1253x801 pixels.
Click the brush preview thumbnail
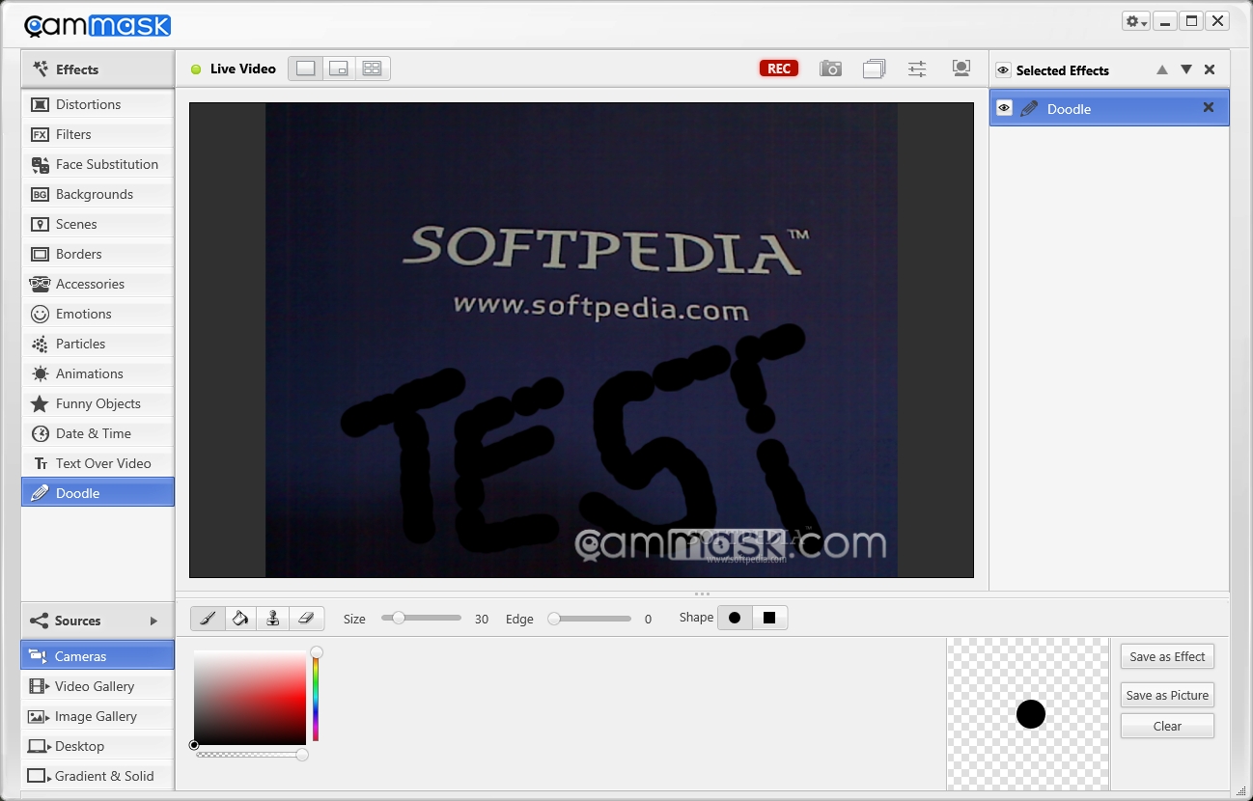[x=1028, y=714]
